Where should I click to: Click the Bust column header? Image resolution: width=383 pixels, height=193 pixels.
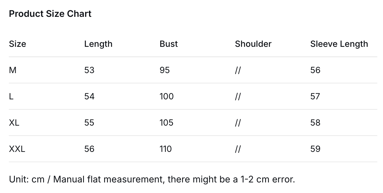click(x=169, y=44)
